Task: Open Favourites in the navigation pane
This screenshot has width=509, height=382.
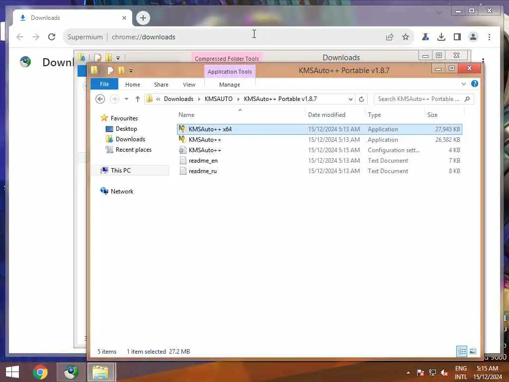Action: click(x=124, y=118)
